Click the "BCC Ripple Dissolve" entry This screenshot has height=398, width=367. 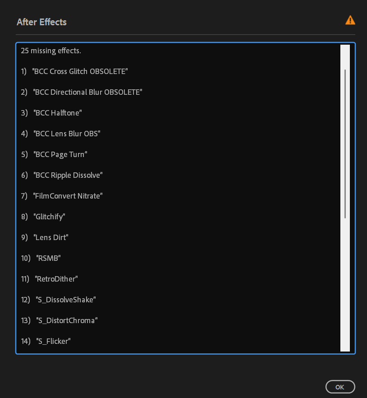[x=68, y=175]
